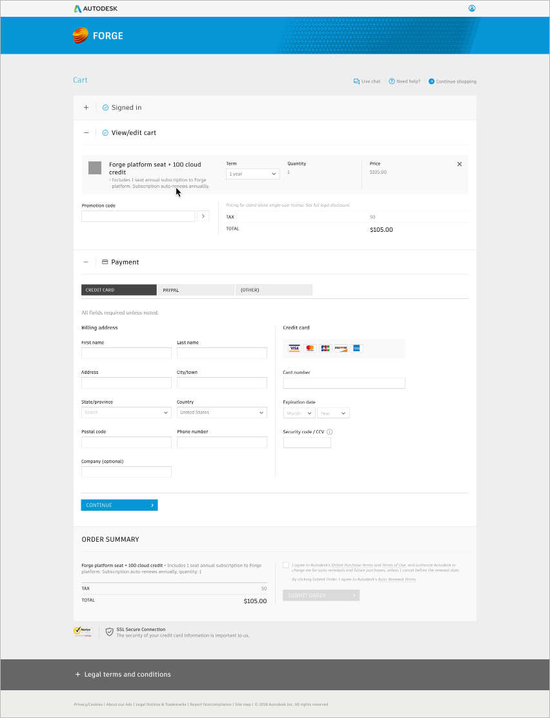Click the Norton secured badge

[x=83, y=632]
